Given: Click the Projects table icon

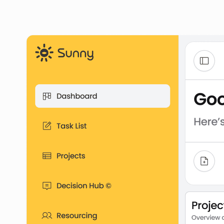Looking at the screenshot, I should (x=47, y=156).
